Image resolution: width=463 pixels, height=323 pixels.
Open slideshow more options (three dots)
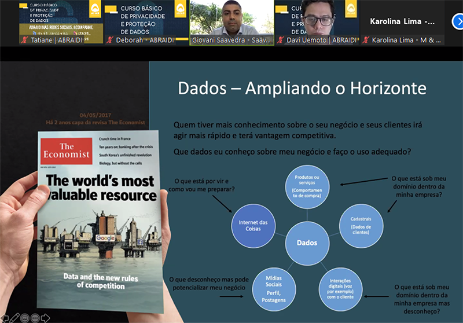35,318
